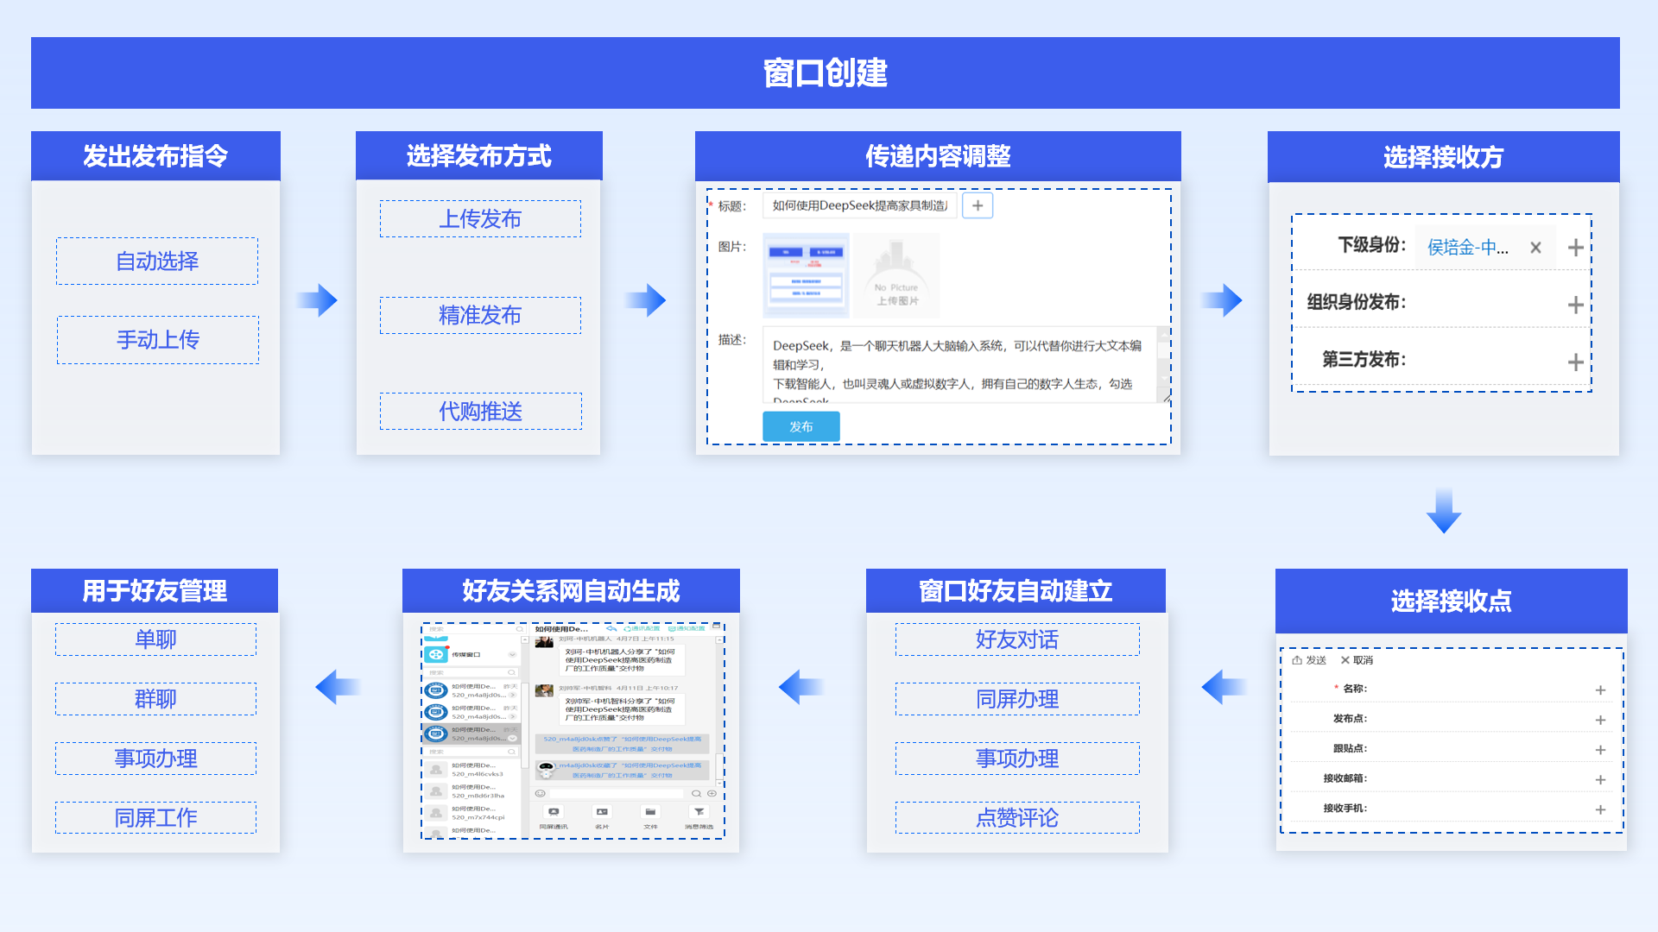Click the 发送 send icon
The width and height of the screenshot is (1658, 932).
(x=1297, y=660)
